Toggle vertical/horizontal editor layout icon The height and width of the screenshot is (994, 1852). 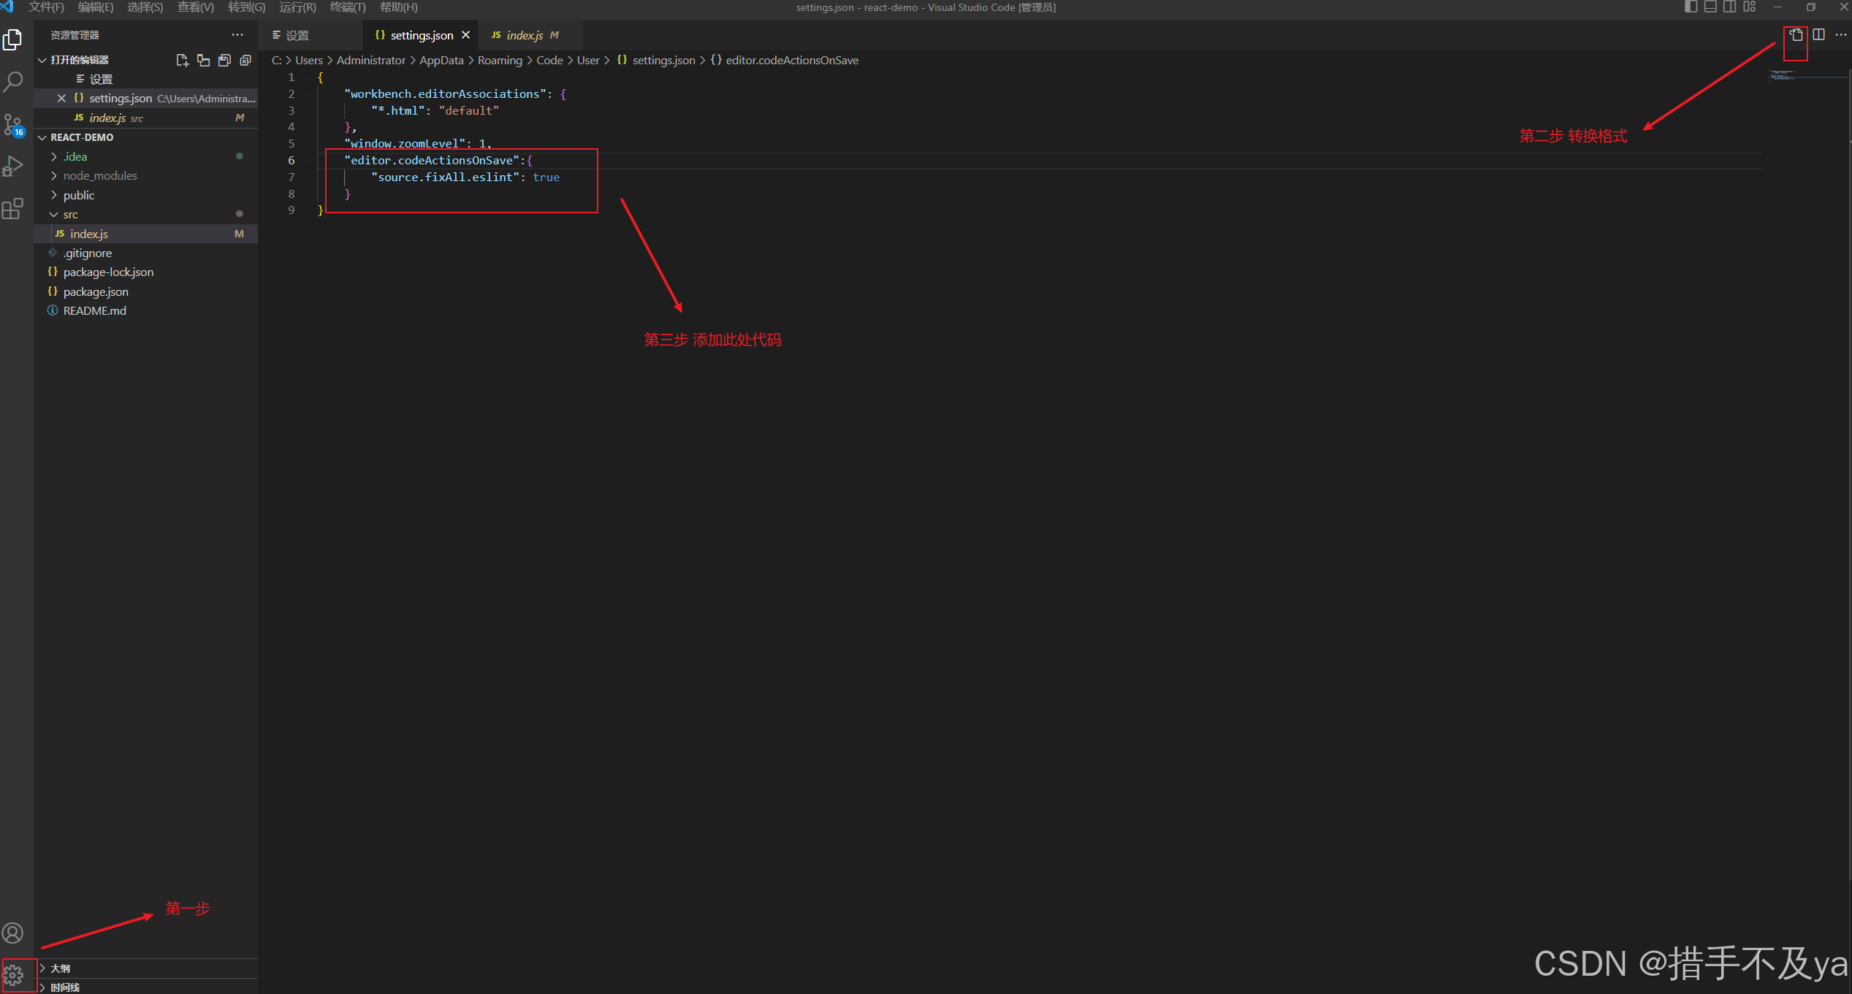[x=204, y=60]
